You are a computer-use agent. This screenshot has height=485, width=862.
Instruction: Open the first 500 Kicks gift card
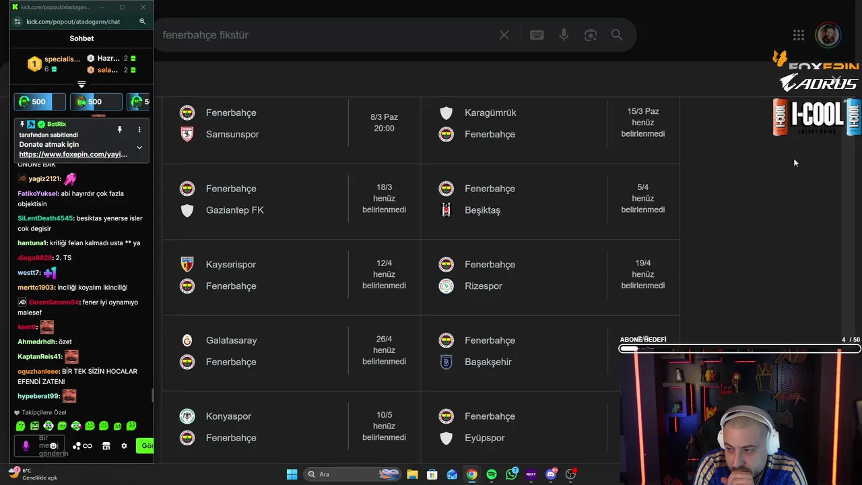click(x=40, y=102)
